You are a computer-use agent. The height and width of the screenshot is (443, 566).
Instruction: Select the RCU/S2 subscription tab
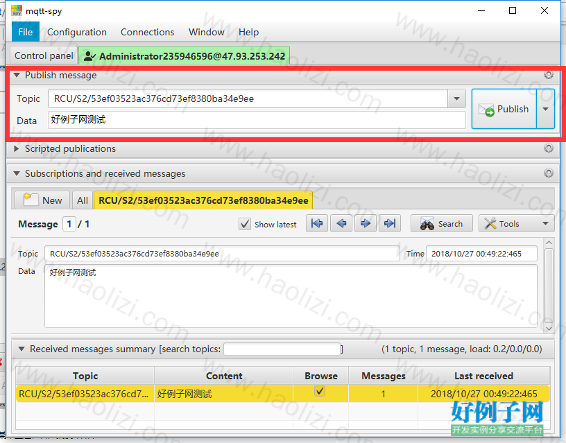point(203,200)
